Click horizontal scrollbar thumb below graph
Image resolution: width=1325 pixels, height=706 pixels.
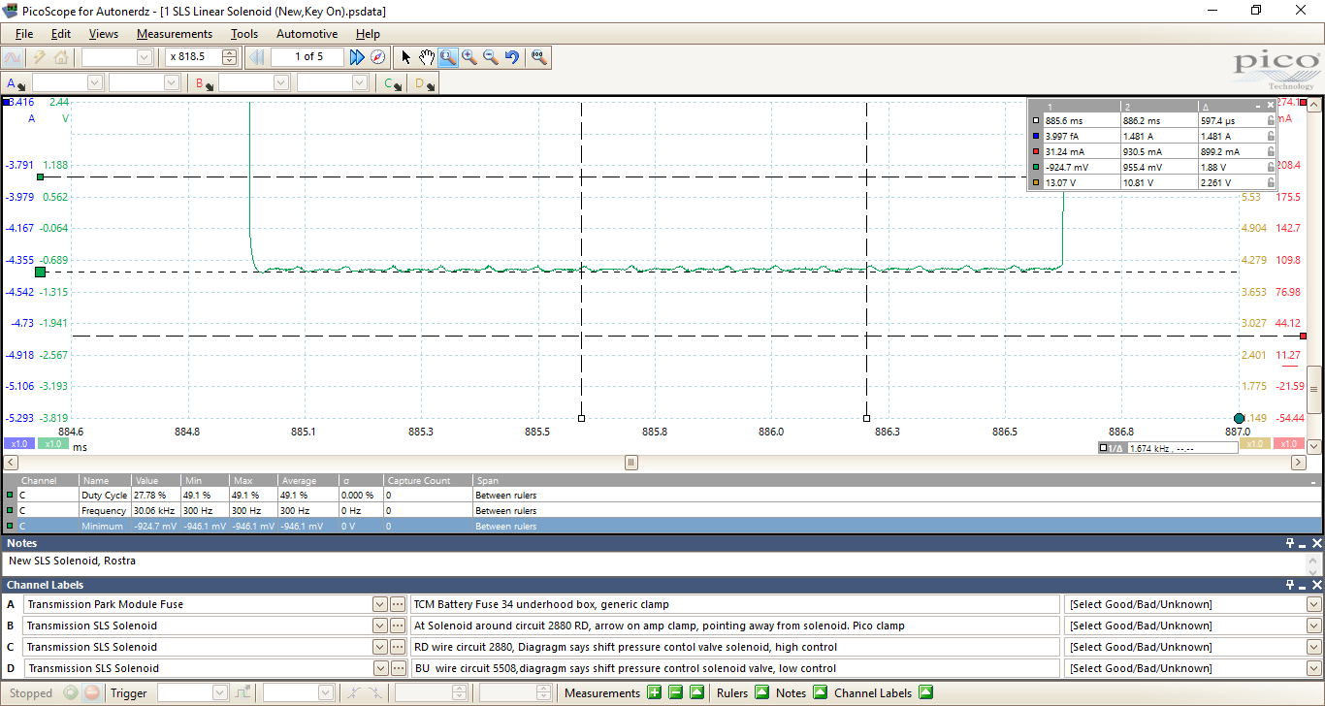click(x=631, y=463)
